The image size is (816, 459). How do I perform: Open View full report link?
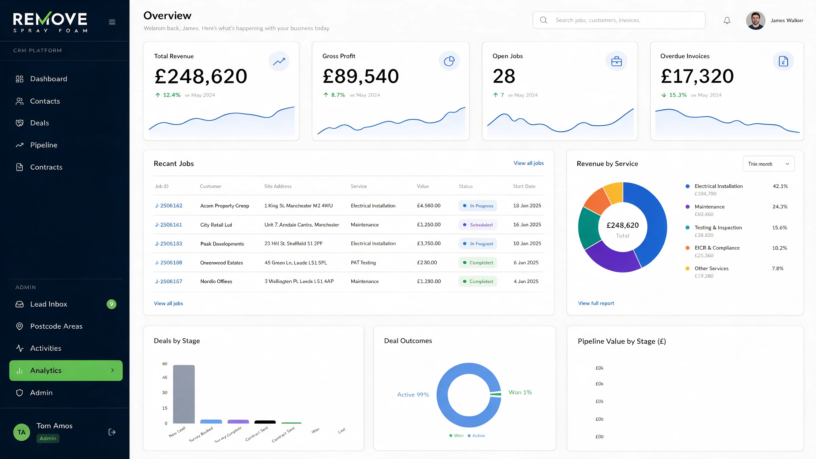pyautogui.click(x=596, y=303)
